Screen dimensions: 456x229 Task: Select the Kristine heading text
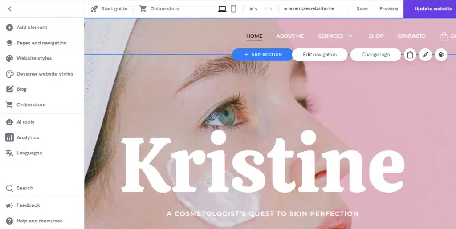click(x=262, y=162)
